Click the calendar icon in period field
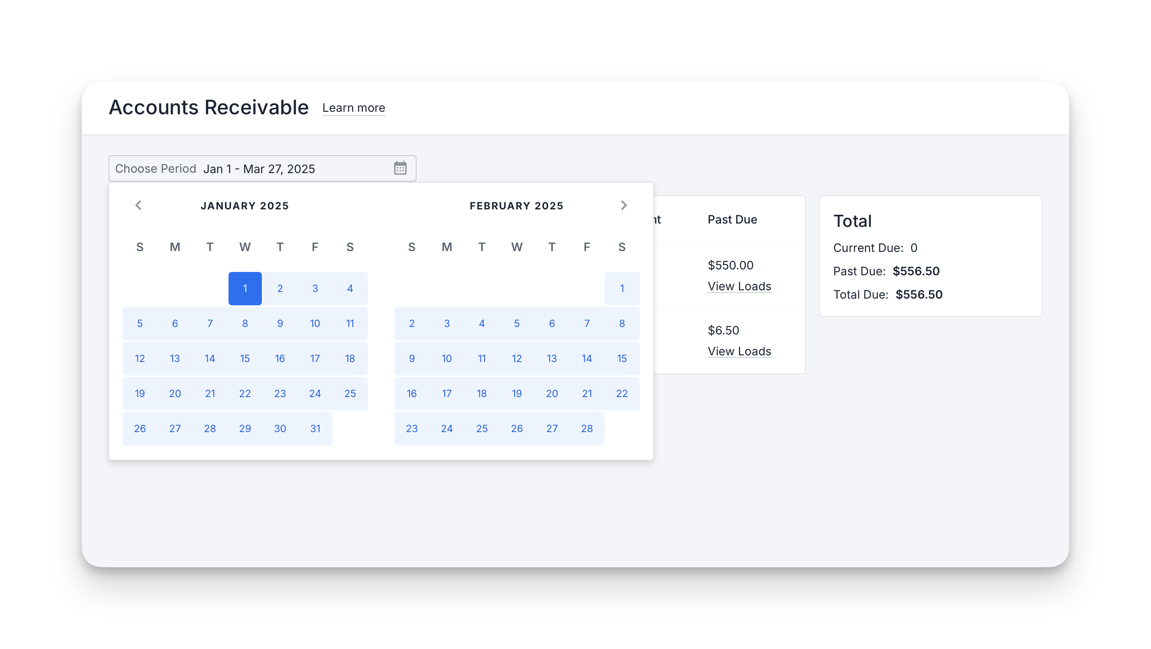Image resolution: width=1151 pixels, height=649 pixels. (400, 169)
